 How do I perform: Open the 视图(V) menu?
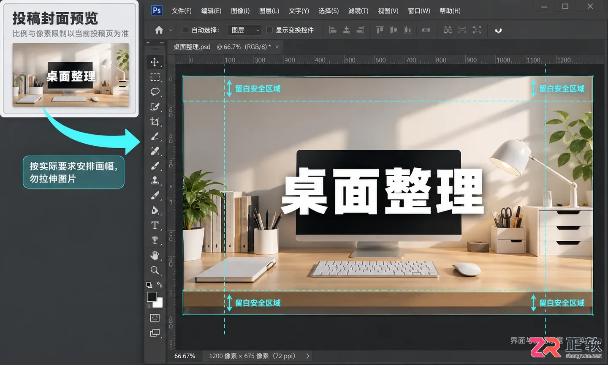click(x=388, y=11)
